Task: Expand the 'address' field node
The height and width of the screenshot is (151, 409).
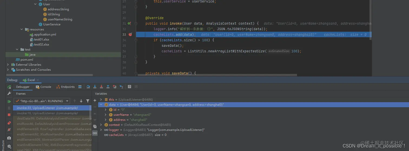Action: (x=106, y=120)
